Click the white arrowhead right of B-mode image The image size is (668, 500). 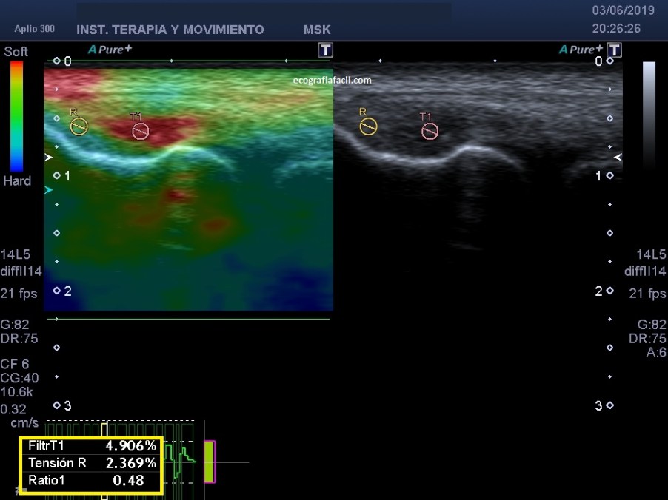tap(618, 157)
